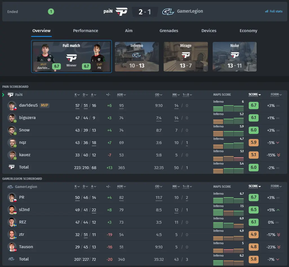Open sl3nd player profile name
This screenshot has width=289, height=267.
click(x=24, y=210)
